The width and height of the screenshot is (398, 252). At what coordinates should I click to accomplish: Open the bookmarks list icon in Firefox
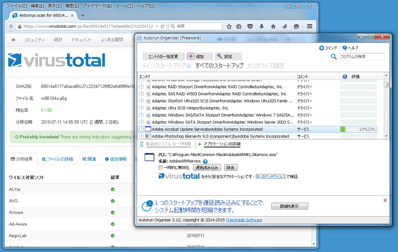pos(239,26)
